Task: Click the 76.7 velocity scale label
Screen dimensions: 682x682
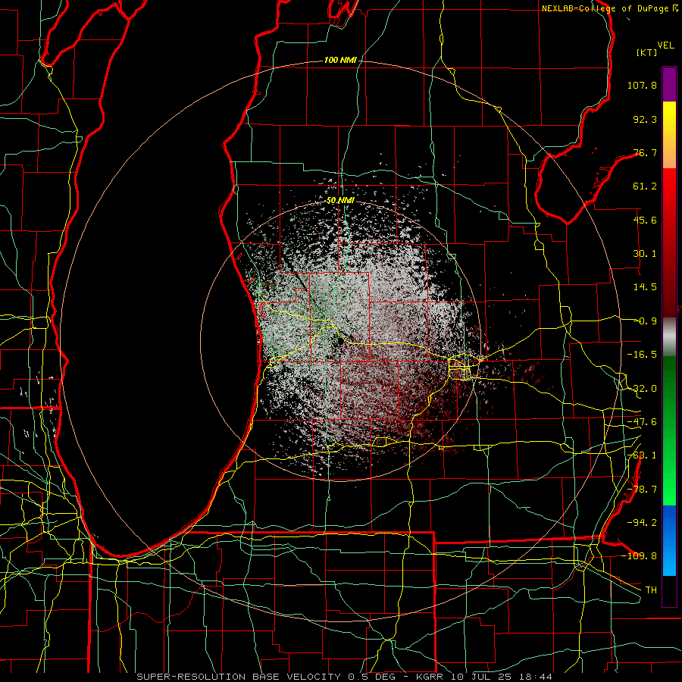Action: click(x=645, y=152)
